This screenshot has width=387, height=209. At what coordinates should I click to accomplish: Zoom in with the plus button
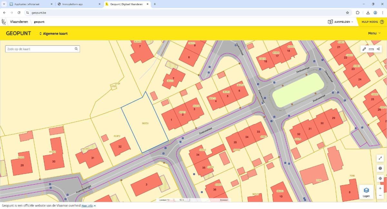tap(380, 188)
